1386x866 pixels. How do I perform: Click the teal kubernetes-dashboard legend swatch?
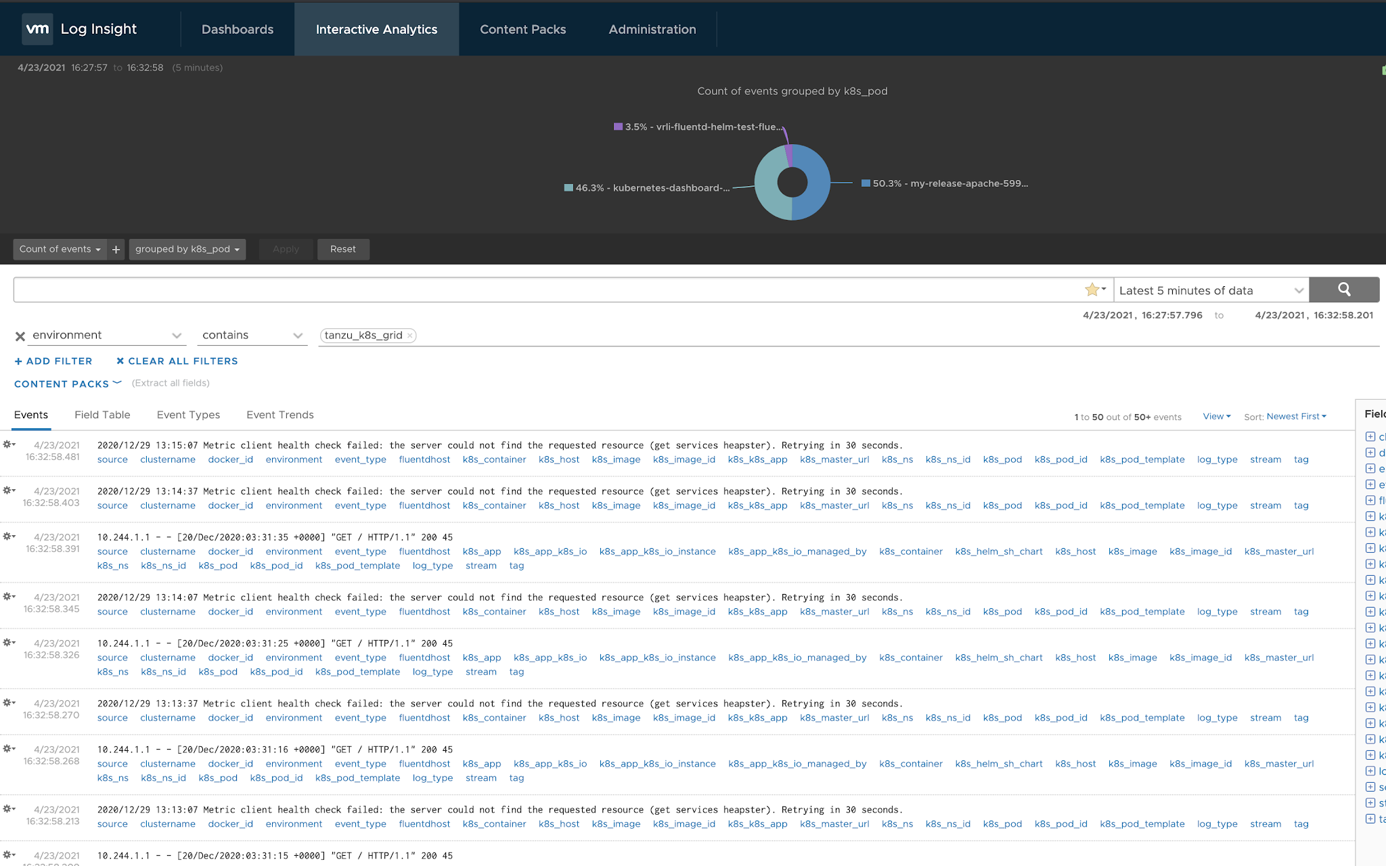coord(568,187)
